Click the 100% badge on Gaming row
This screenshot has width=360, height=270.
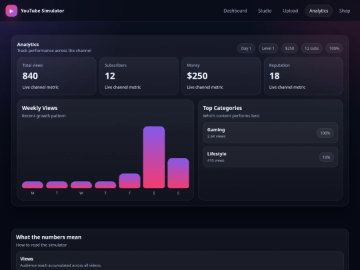tap(325, 133)
